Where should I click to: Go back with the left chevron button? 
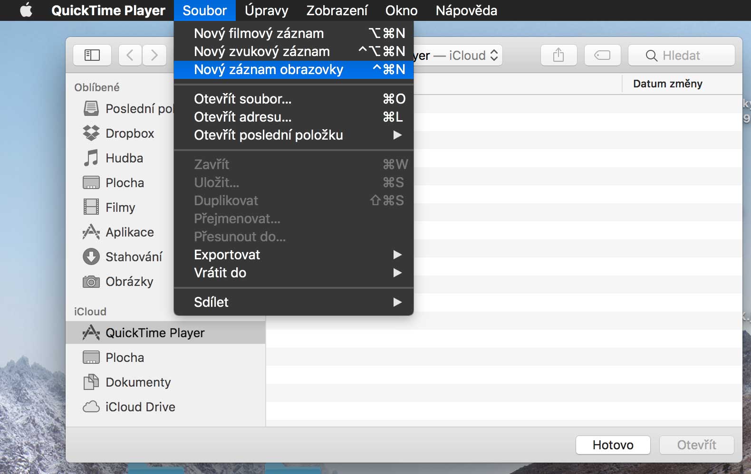tap(130, 56)
